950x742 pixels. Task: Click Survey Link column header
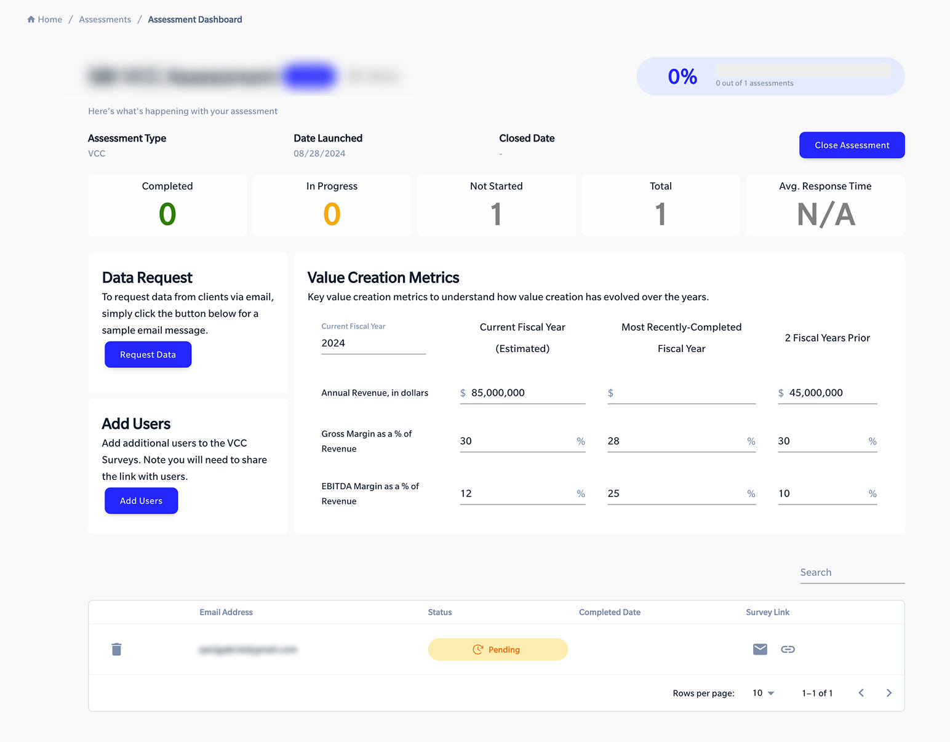[x=767, y=612]
